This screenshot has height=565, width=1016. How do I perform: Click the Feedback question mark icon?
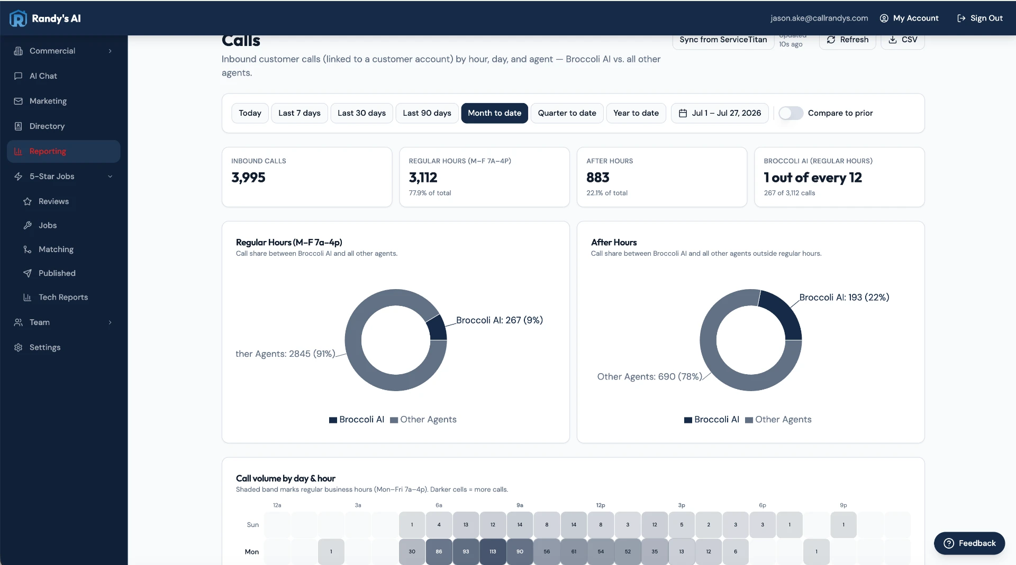point(949,543)
